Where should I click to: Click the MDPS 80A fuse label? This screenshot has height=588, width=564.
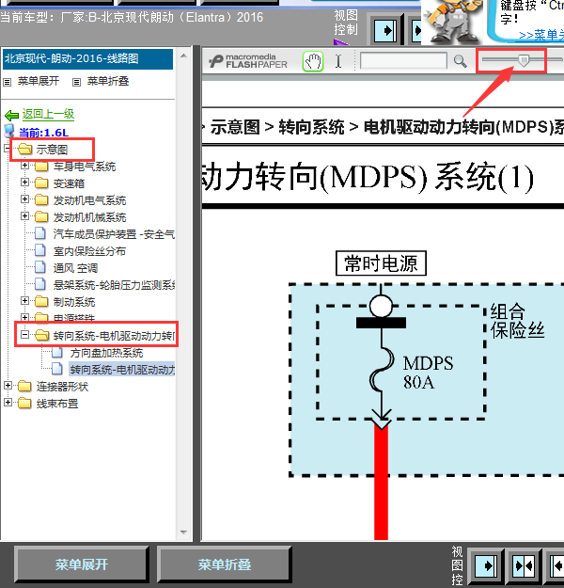click(428, 373)
